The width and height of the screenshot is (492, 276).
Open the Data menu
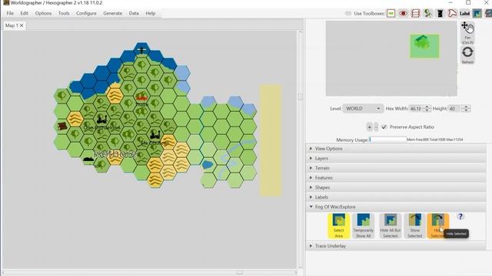point(134,14)
